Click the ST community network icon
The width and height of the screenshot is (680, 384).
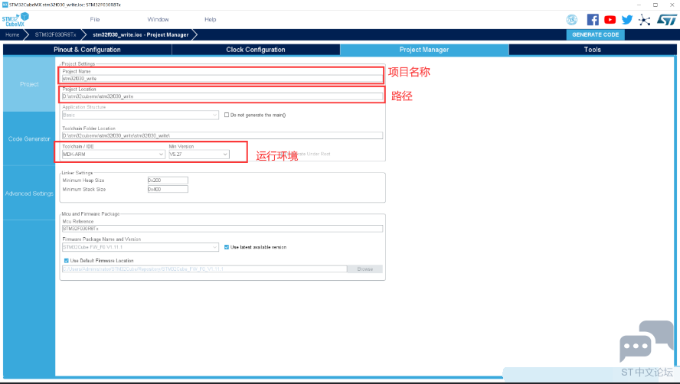pos(645,20)
